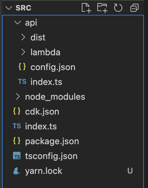Screen dimensions: 148x188
Task: Click the New Folder icon
Action: [x=102, y=8]
